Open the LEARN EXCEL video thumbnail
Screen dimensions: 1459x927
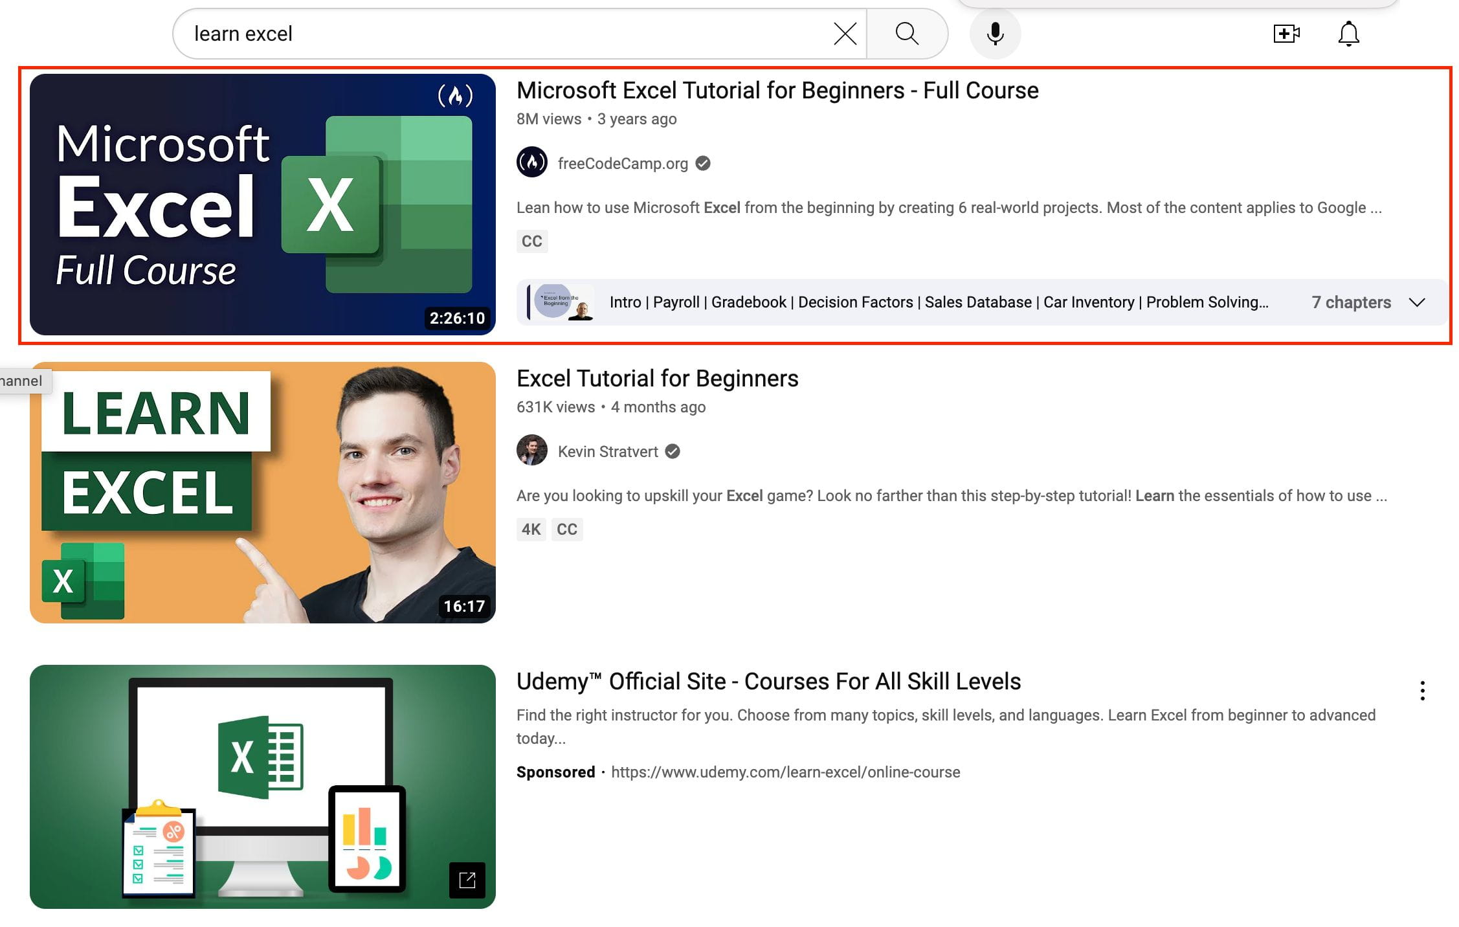click(263, 493)
